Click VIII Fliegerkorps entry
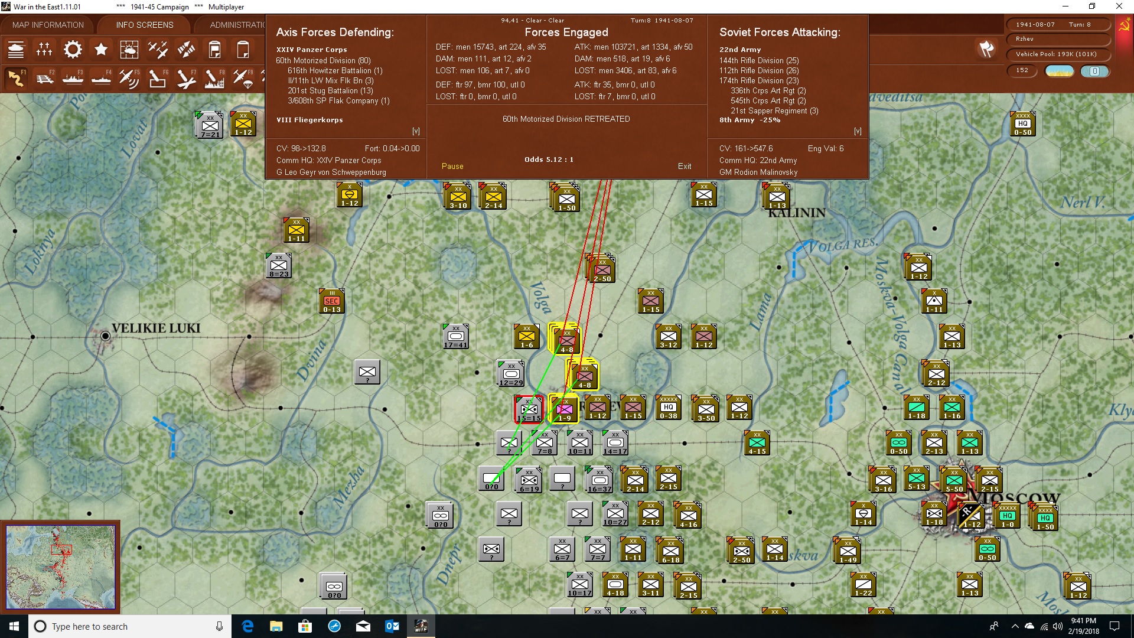Image resolution: width=1134 pixels, height=638 pixels. pos(309,120)
